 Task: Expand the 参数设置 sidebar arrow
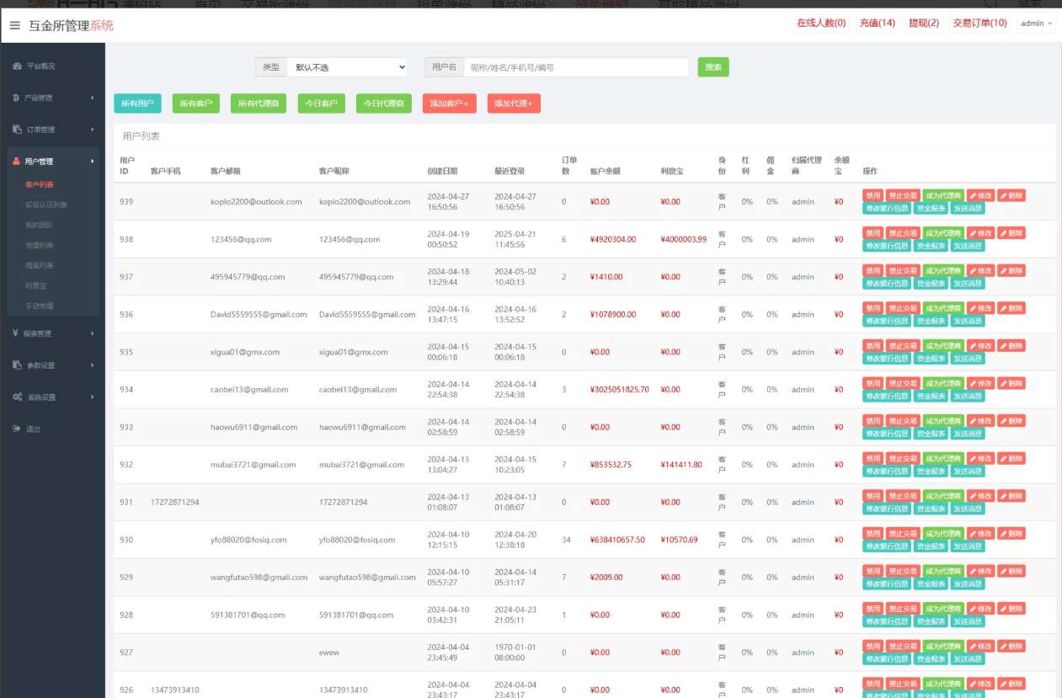[93, 365]
